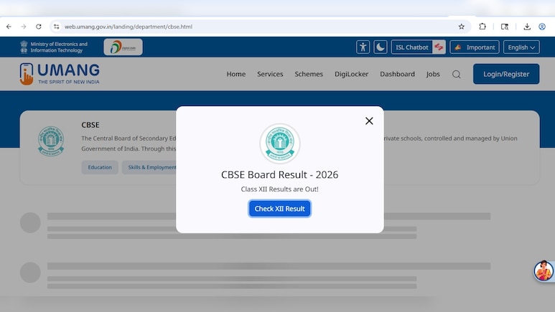Click the CBSE logo in the popup

[280, 143]
